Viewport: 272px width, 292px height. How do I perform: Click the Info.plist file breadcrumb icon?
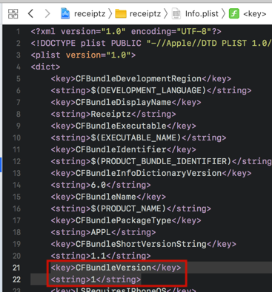[x=176, y=13]
